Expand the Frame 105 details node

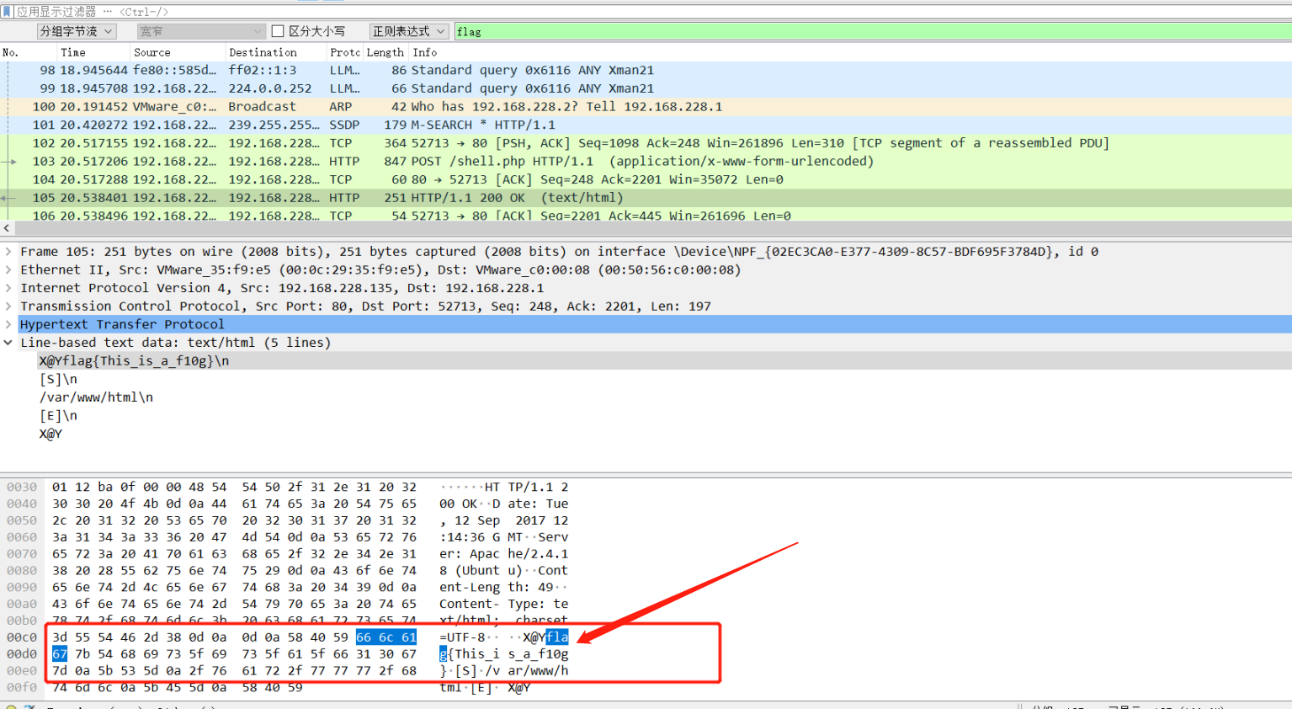(8, 251)
